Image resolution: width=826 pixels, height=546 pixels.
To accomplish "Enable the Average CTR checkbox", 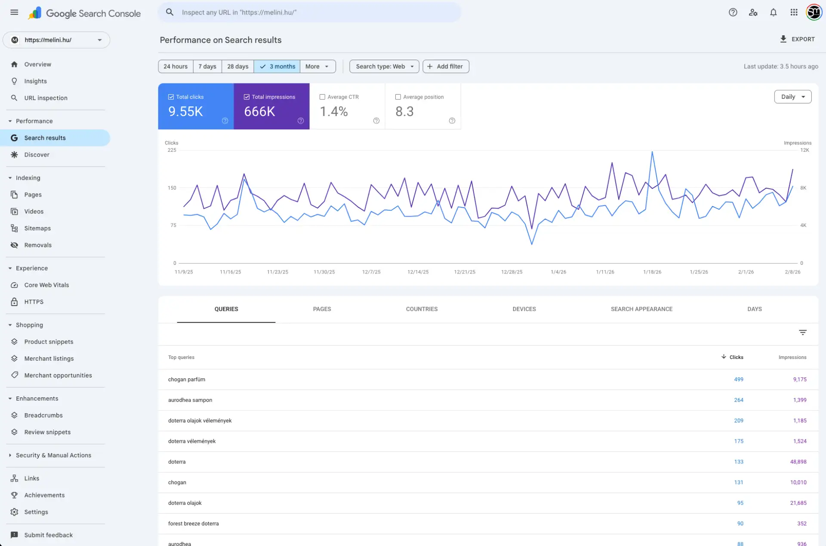I will (x=322, y=97).
